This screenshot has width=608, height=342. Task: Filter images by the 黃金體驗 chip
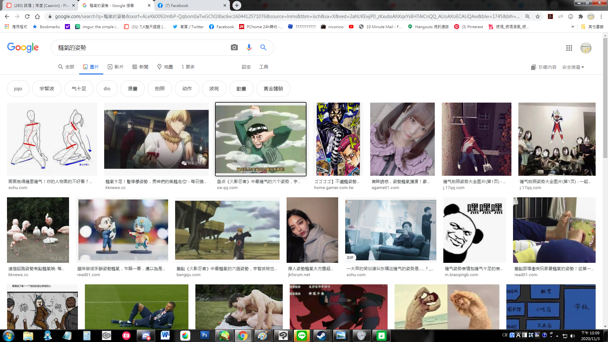[x=273, y=89]
